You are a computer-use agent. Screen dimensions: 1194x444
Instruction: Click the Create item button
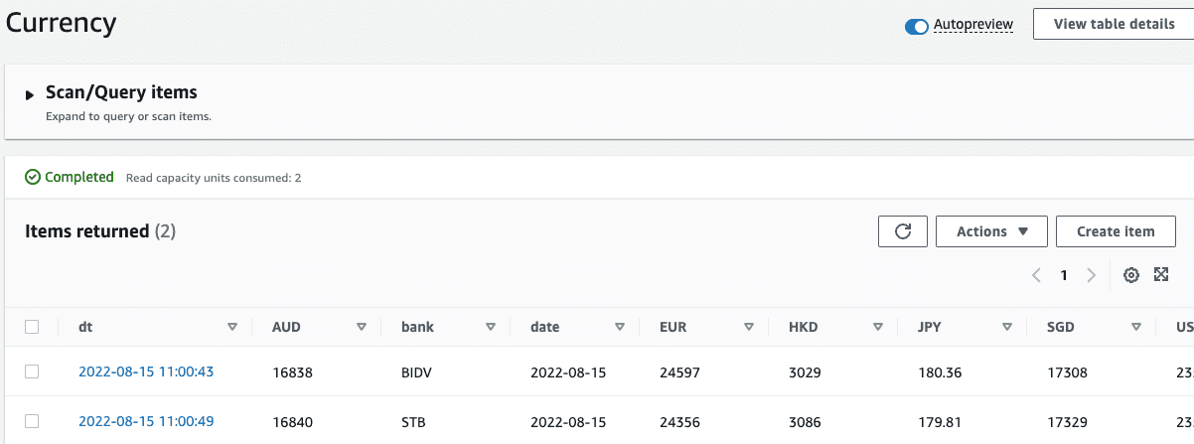click(1116, 231)
